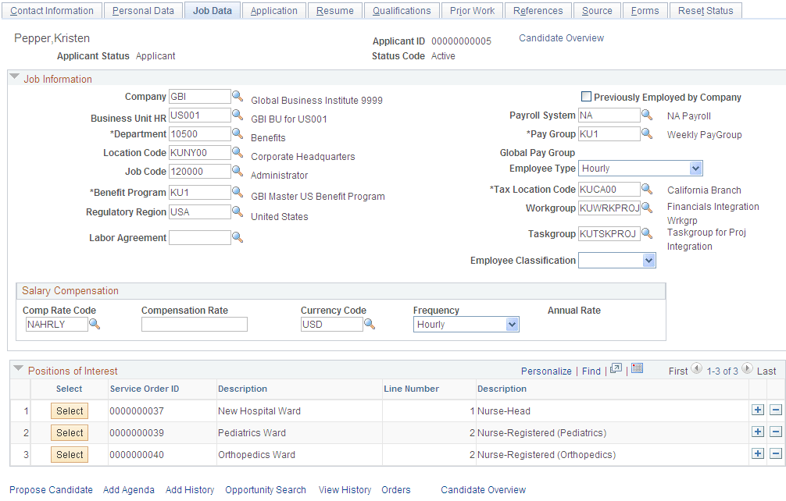Open the Workgroup lookup icon
Image resolution: width=786 pixels, height=501 pixels.
point(647,208)
